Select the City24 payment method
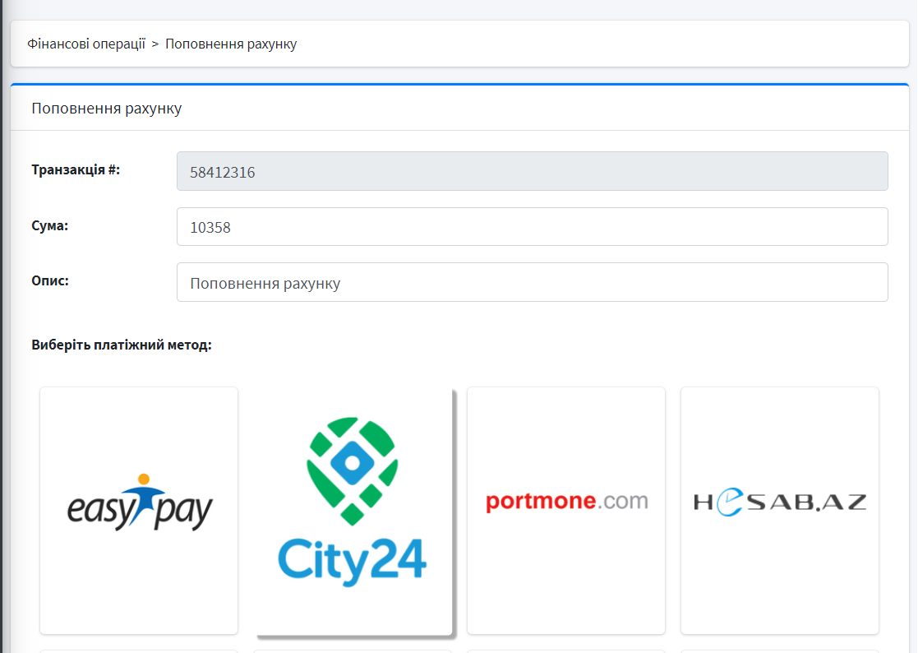This screenshot has width=918, height=653. 353,510
